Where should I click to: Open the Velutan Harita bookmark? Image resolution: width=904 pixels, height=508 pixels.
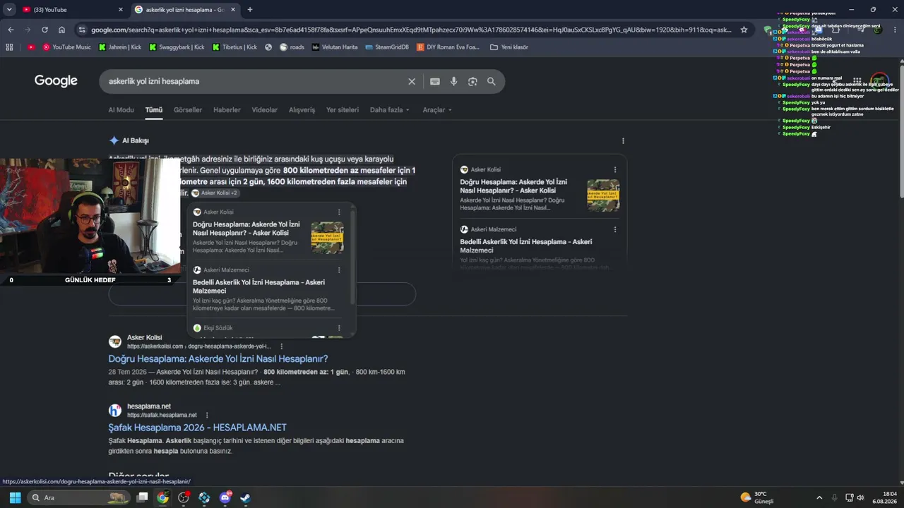click(335, 47)
